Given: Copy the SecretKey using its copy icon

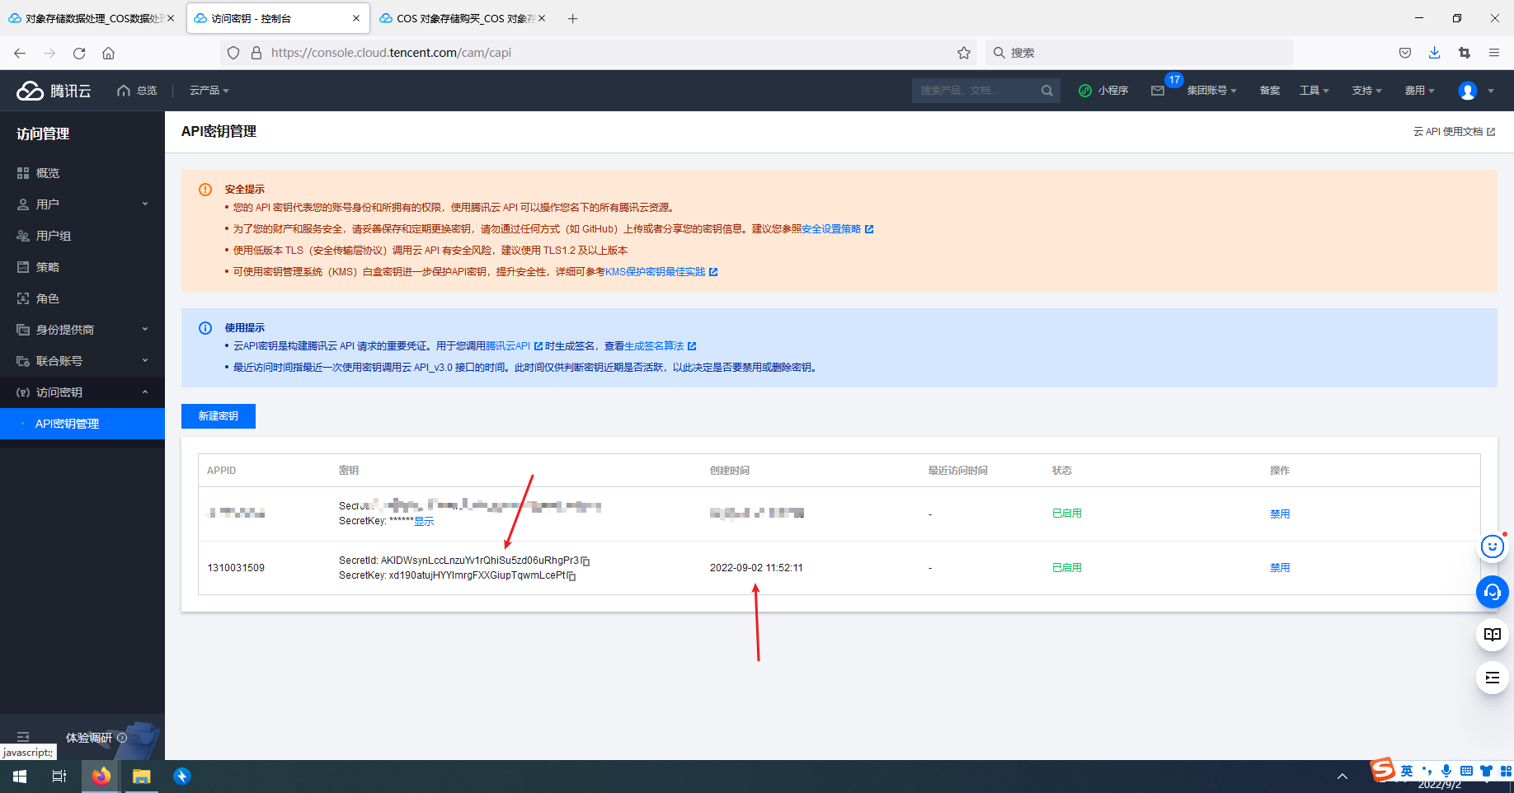Looking at the screenshot, I should pos(573,576).
